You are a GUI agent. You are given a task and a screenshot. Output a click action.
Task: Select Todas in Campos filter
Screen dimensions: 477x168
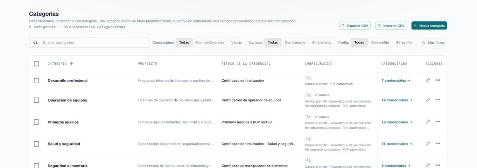click(273, 43)
